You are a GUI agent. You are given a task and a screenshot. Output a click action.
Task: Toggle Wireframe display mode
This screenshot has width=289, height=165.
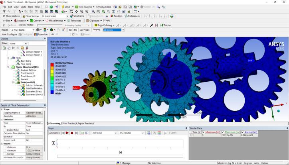pos(77,16)
